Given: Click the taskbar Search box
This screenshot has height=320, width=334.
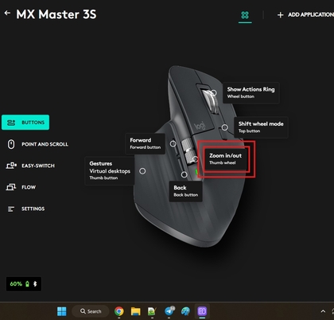Looking at the screenshot, I should pos(91,311).
